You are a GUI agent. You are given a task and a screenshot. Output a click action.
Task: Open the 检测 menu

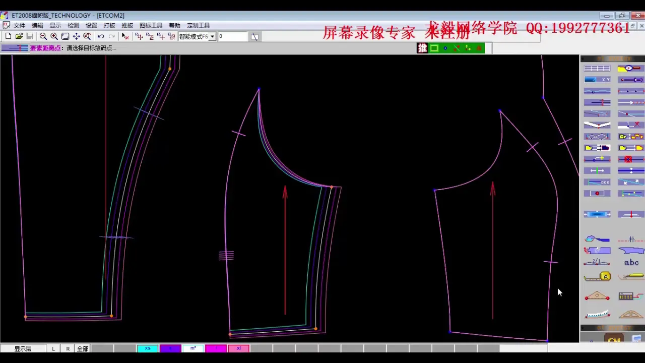point(74,25)
